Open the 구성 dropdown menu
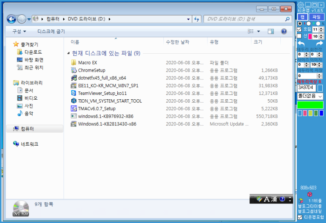Image resolution: width=326 pixels, height=223 pixels. [x=19, y=32]
